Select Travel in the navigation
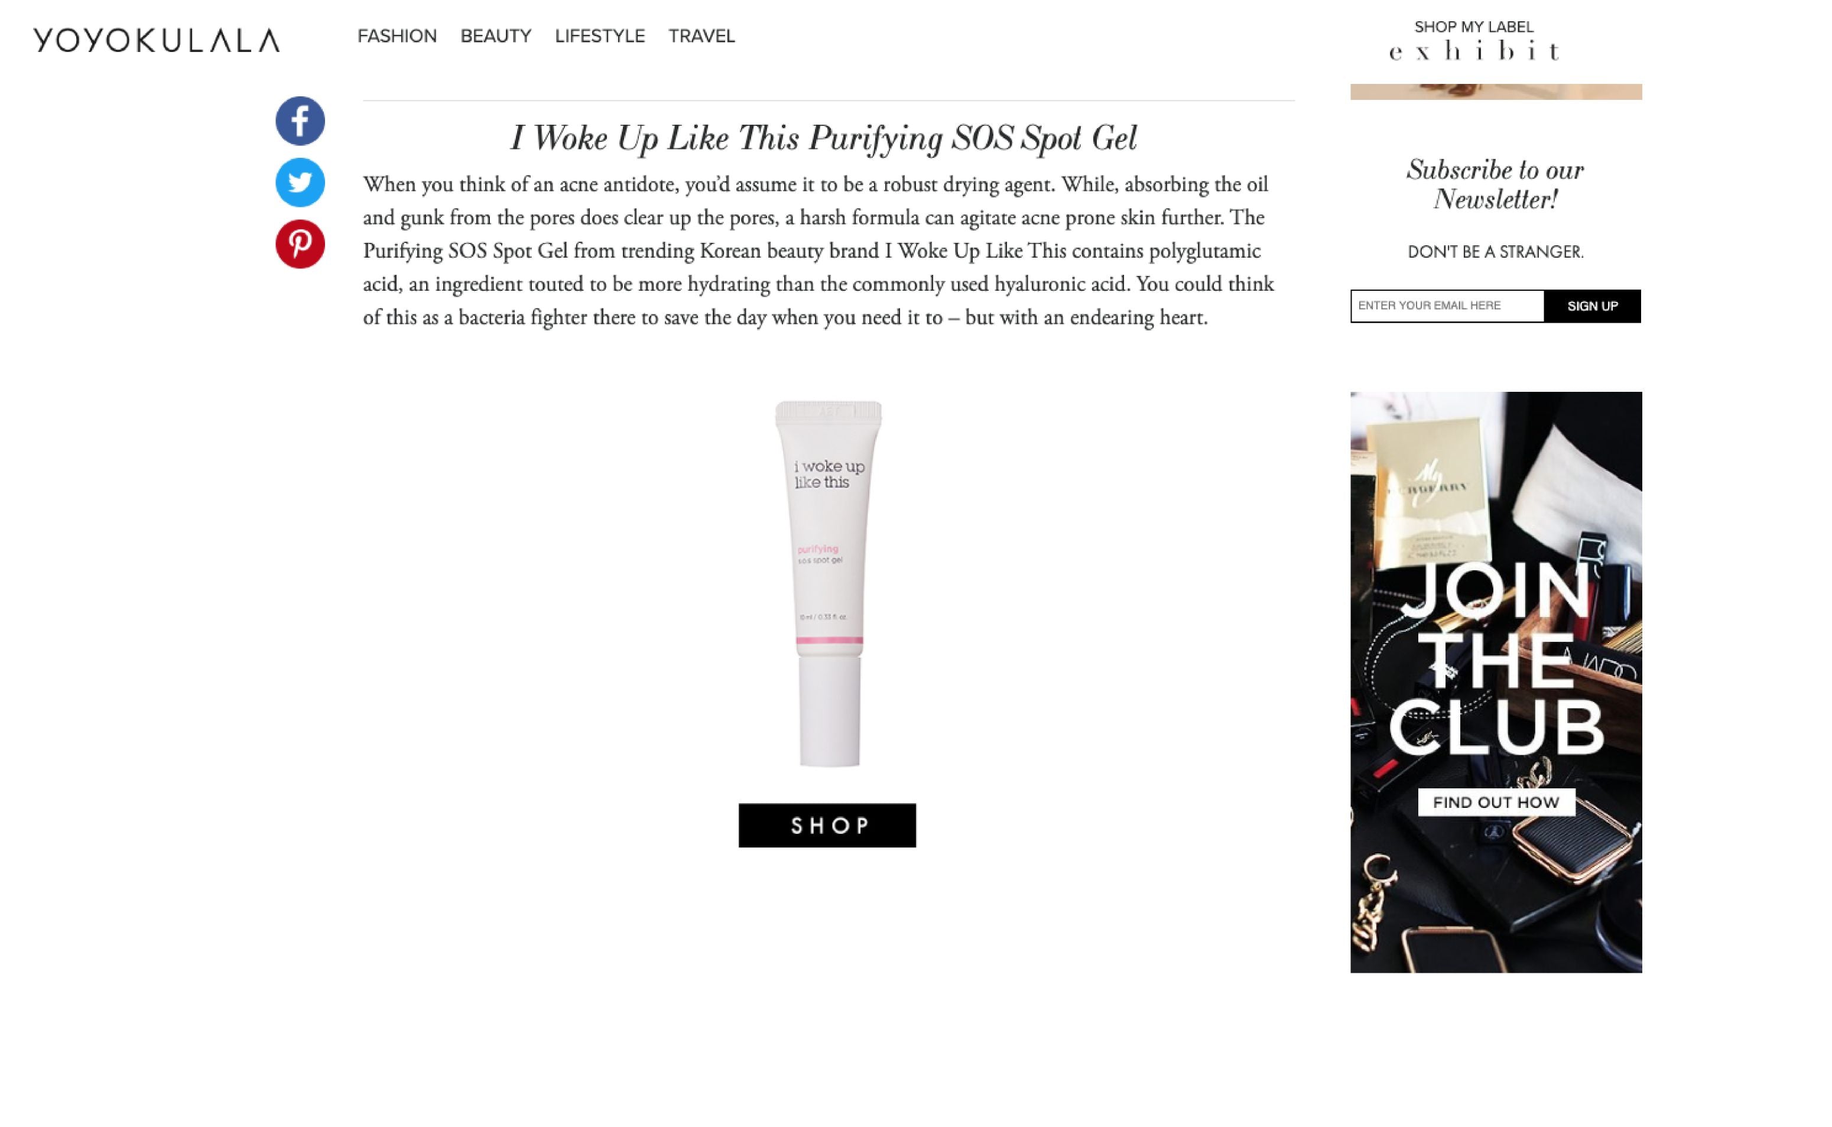Viewport: 1832px width, 1127px height. coord(701,36)
